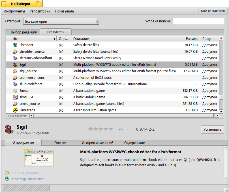This screenshot has height=193, width=229.
Task: Click the email icon next to <нет информации>
Action: point(7,173)
